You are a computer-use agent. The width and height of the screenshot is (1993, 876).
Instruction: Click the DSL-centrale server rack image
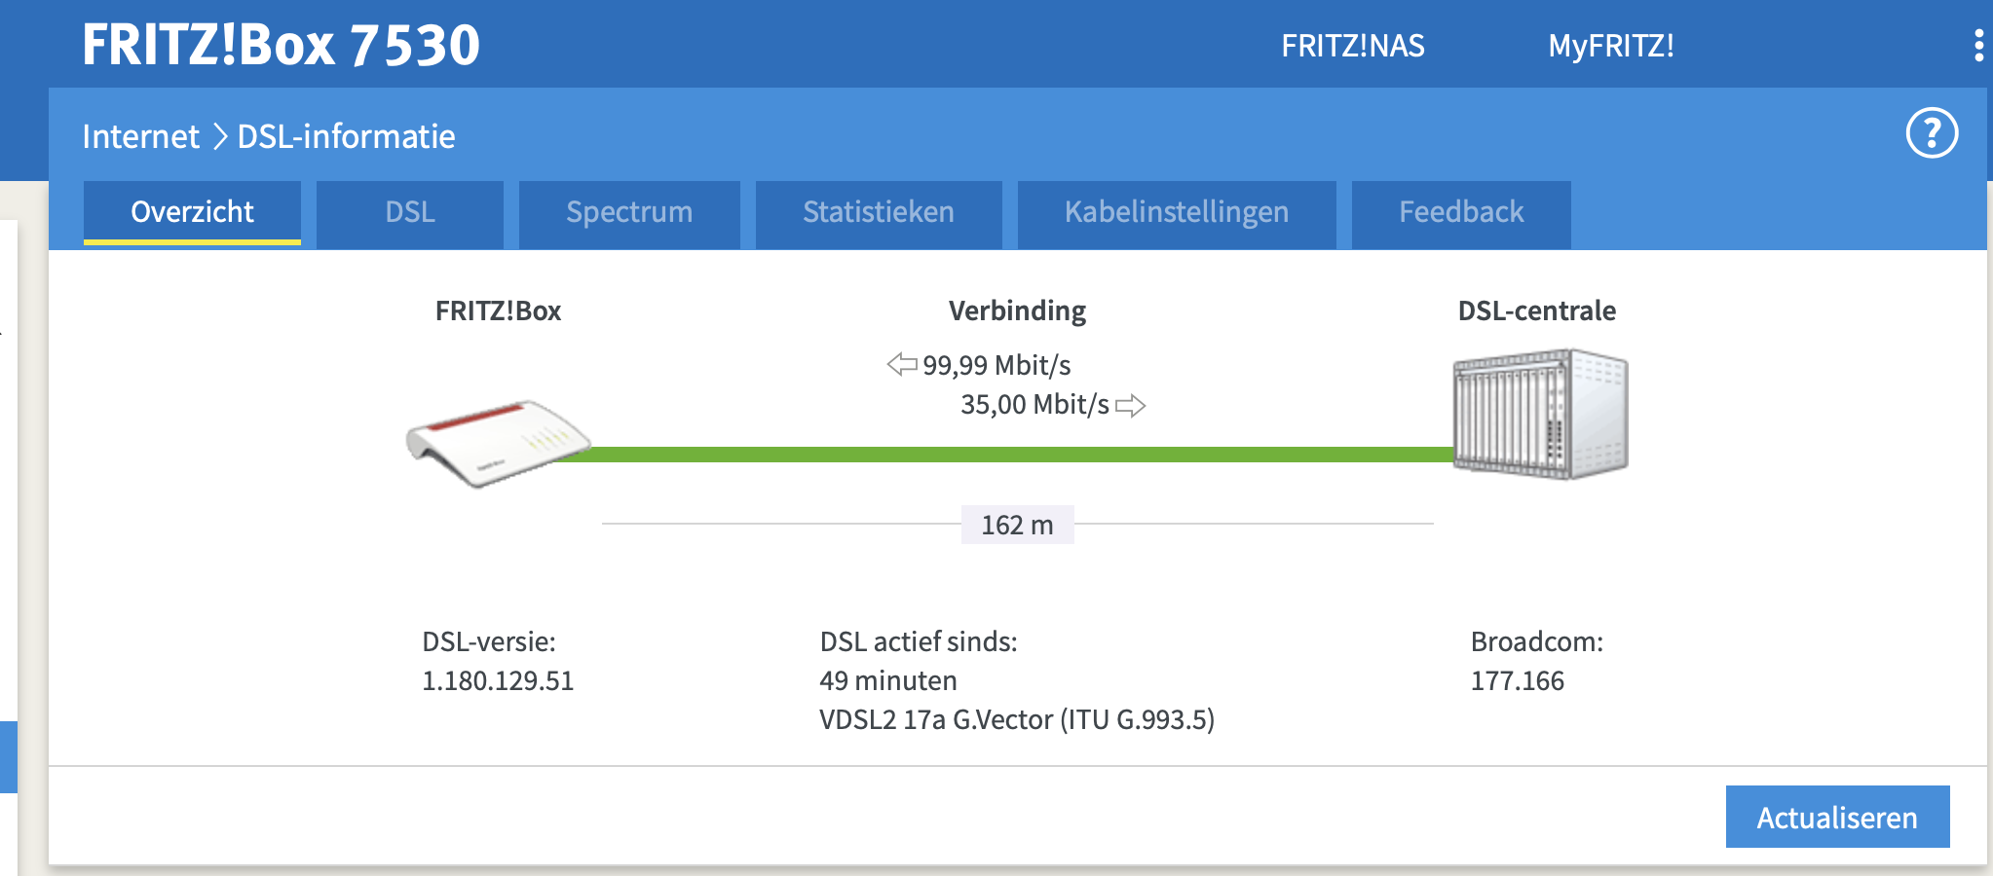pos(1540,414)
